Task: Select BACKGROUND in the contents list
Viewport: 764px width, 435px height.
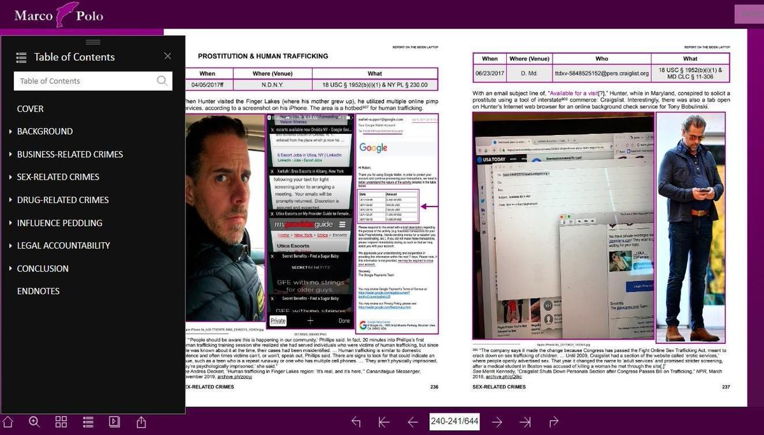Action: [45, 131]
